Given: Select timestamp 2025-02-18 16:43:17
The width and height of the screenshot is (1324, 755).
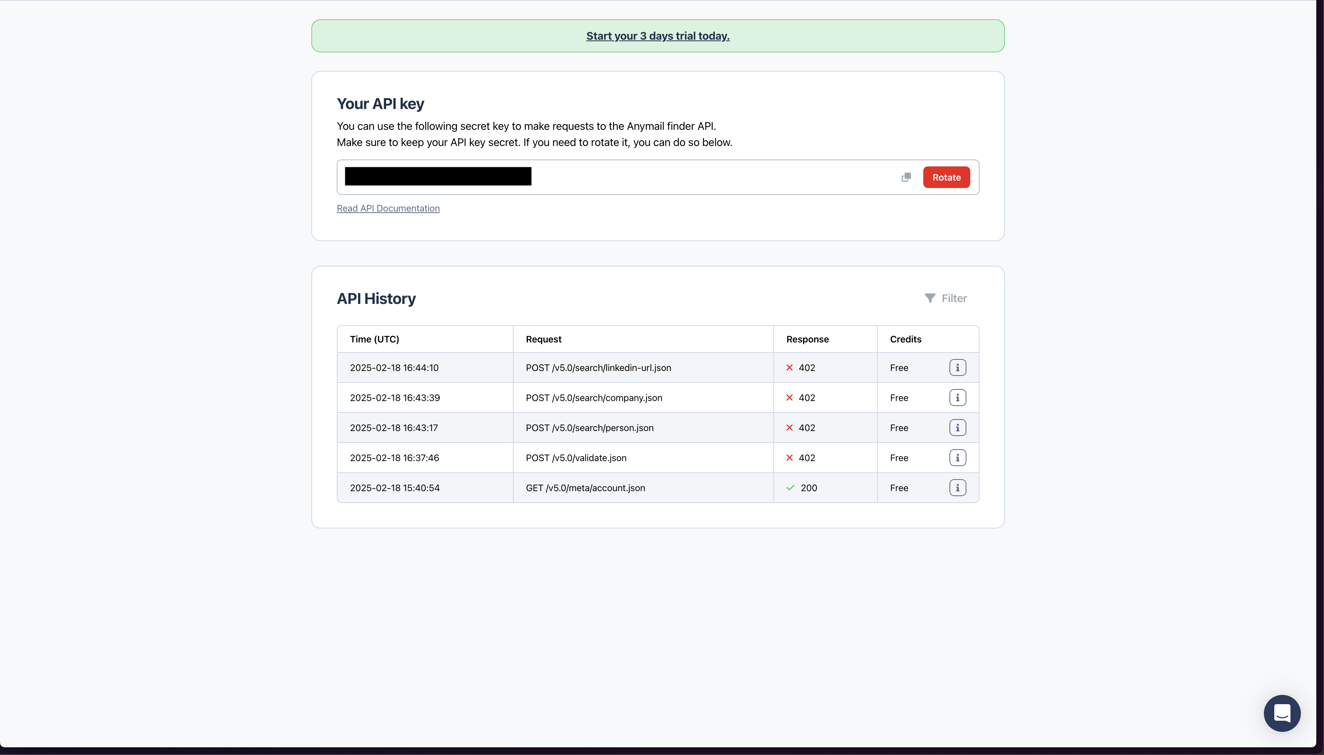Looking at the screenshot, I should [x=394, y=428].
